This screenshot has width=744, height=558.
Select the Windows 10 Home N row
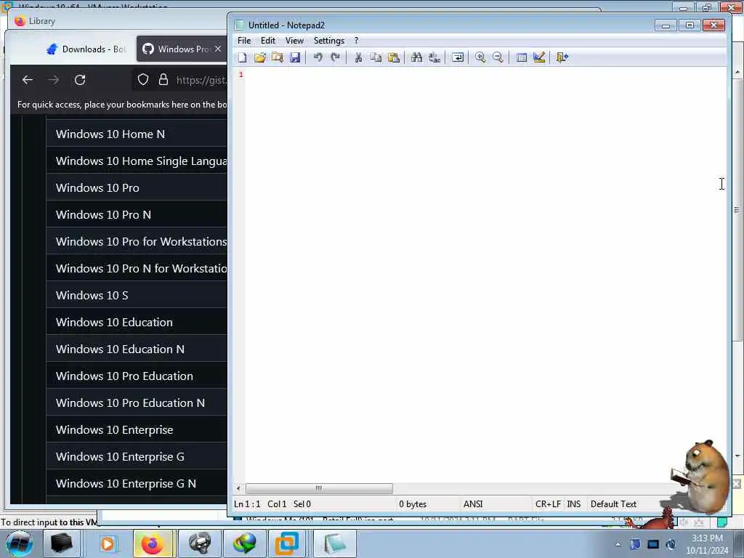tap(137, 134)
